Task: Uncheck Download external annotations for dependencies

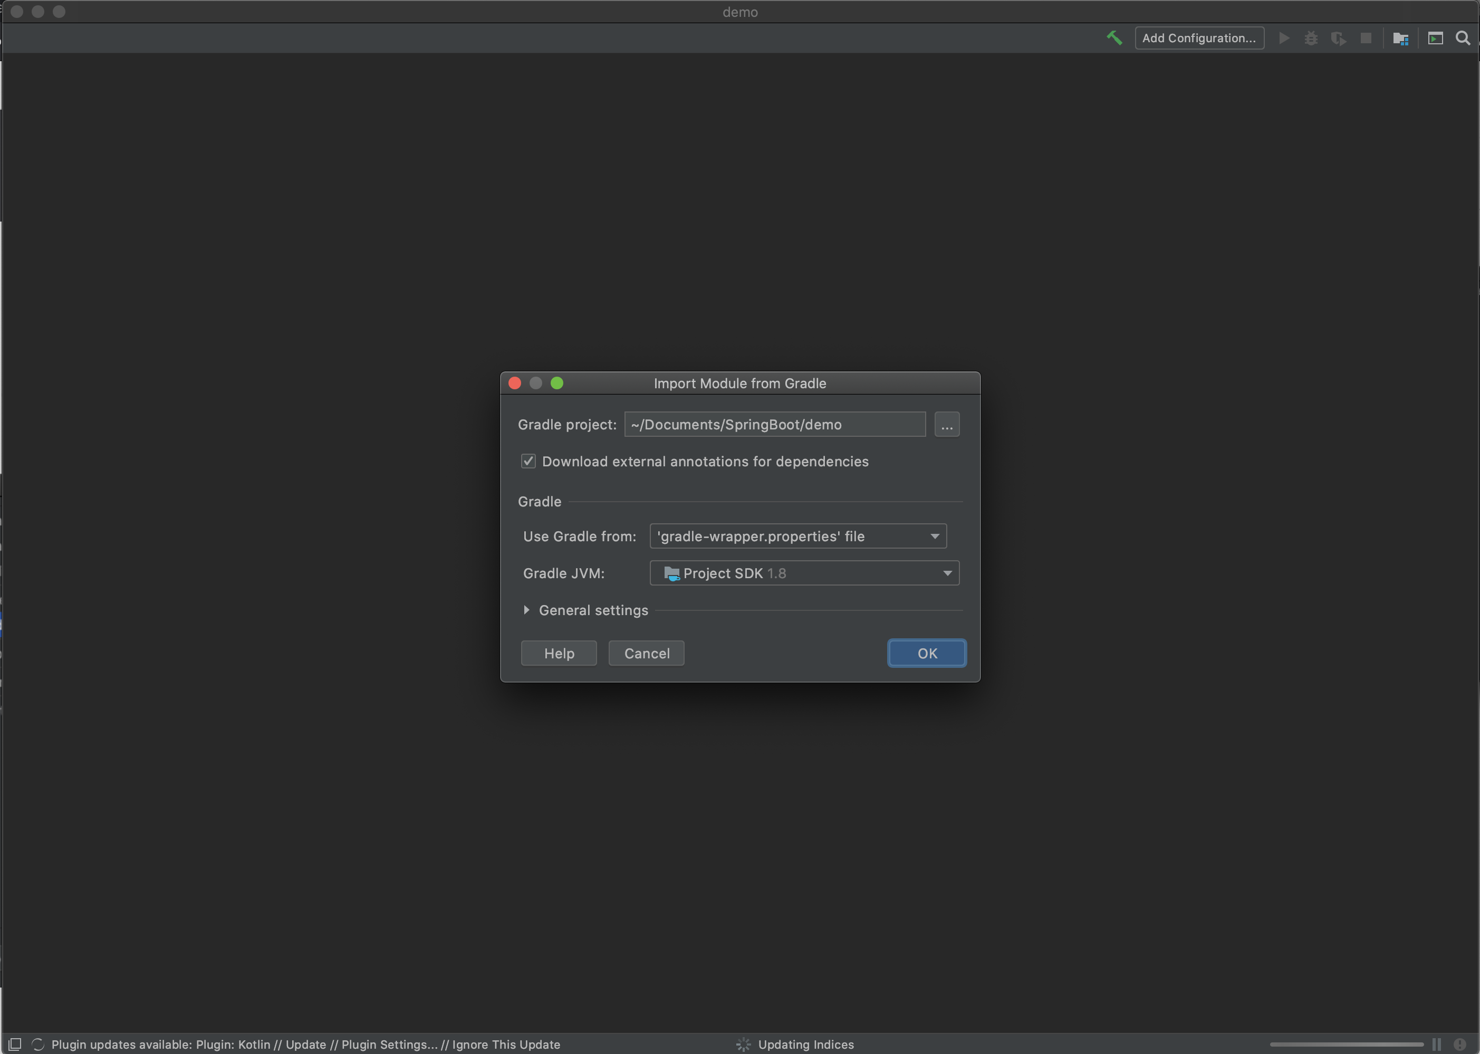Action: 528,462
